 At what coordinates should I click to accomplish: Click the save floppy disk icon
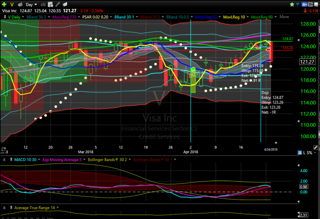coord(316,4)
